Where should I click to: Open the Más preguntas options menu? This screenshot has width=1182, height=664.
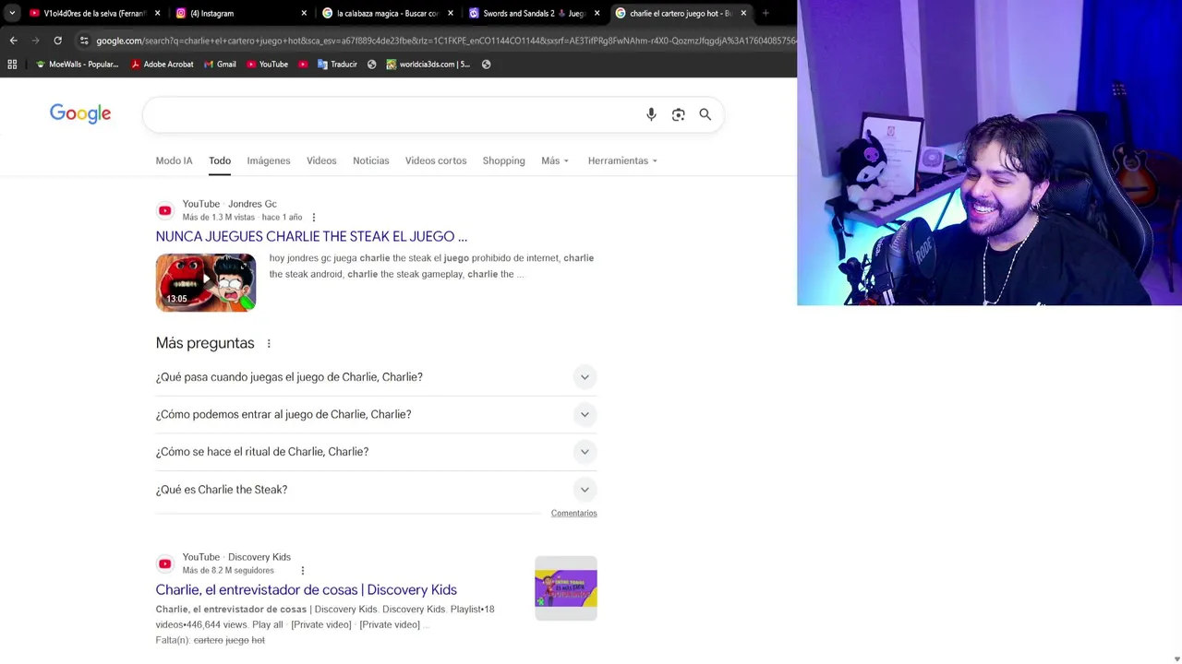269,344
